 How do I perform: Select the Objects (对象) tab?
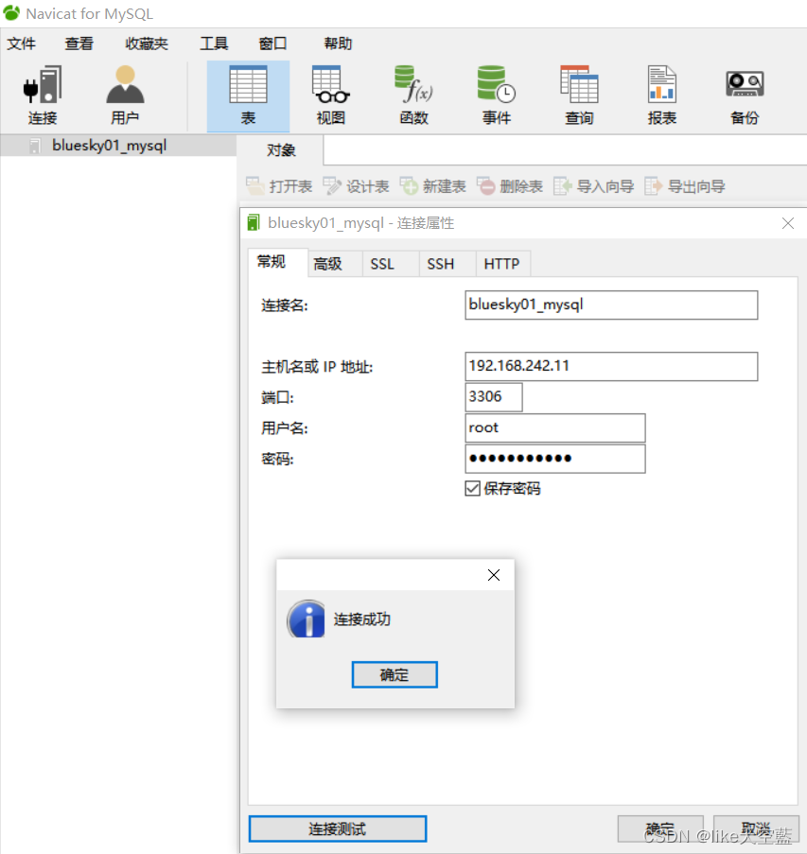(x=281, y=149)
